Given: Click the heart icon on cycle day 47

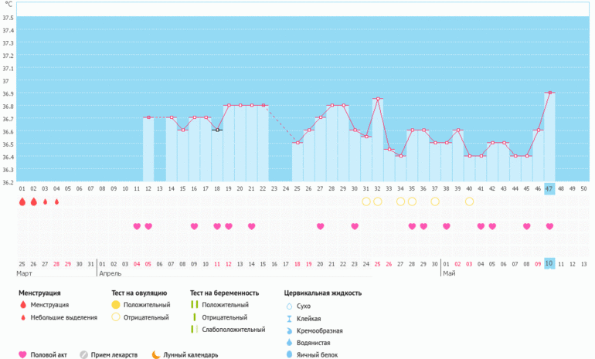Looking at the screenshot, I should 549,226.
